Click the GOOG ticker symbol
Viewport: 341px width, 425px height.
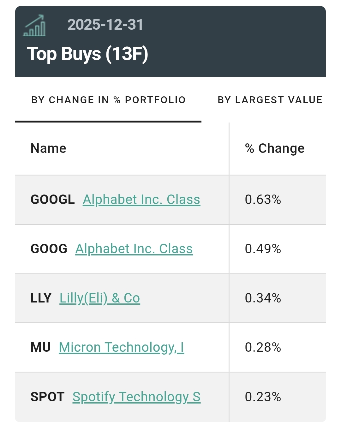click(49, 249)
